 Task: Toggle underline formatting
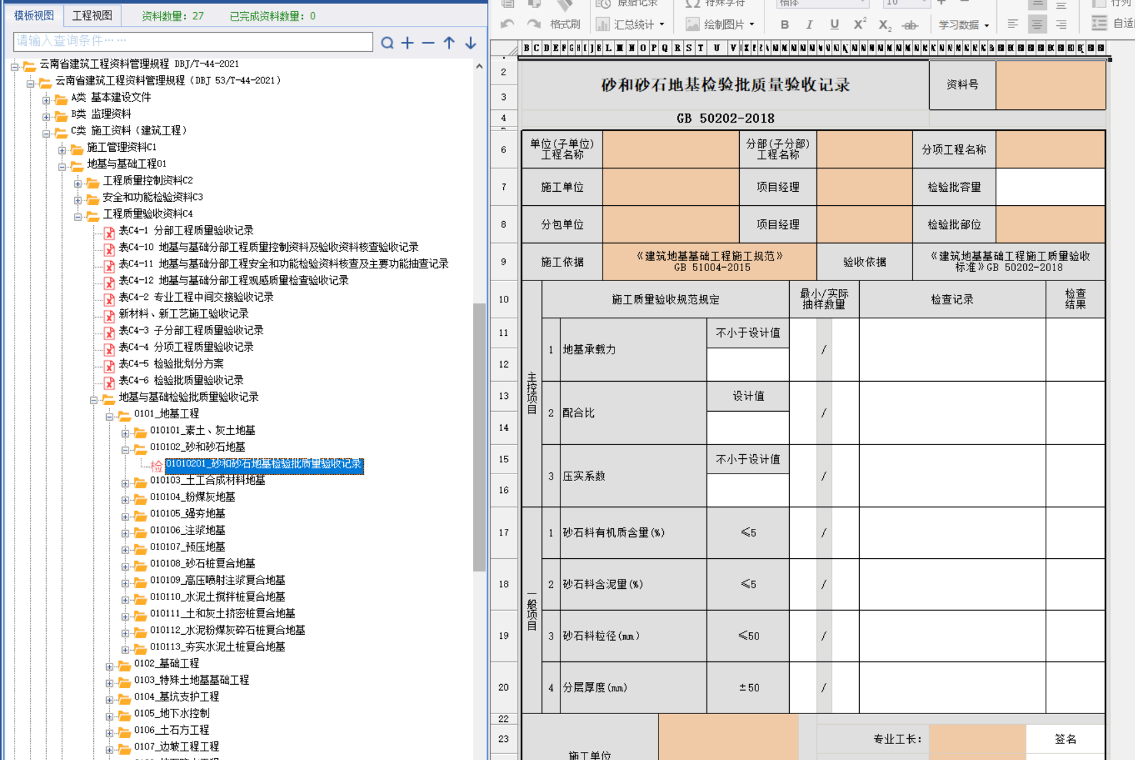834,25
